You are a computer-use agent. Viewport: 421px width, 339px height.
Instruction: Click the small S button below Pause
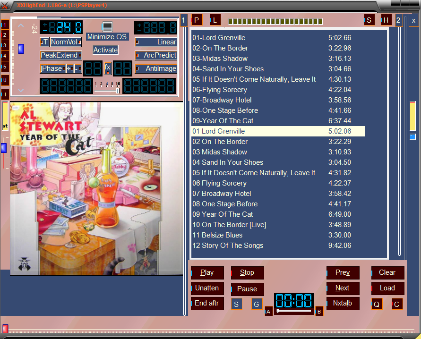[x=236, y=304]
